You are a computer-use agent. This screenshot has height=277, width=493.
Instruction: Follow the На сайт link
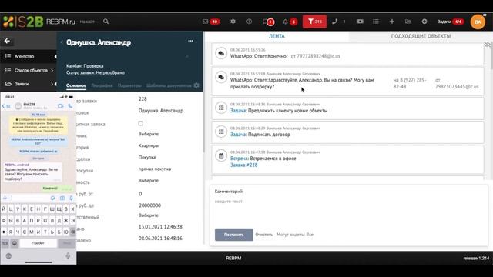point(87,22)
